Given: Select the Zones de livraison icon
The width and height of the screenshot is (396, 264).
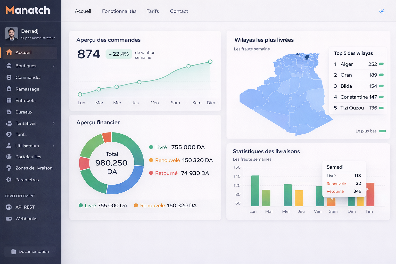Looking at the screenshot, I should [9, 168].
